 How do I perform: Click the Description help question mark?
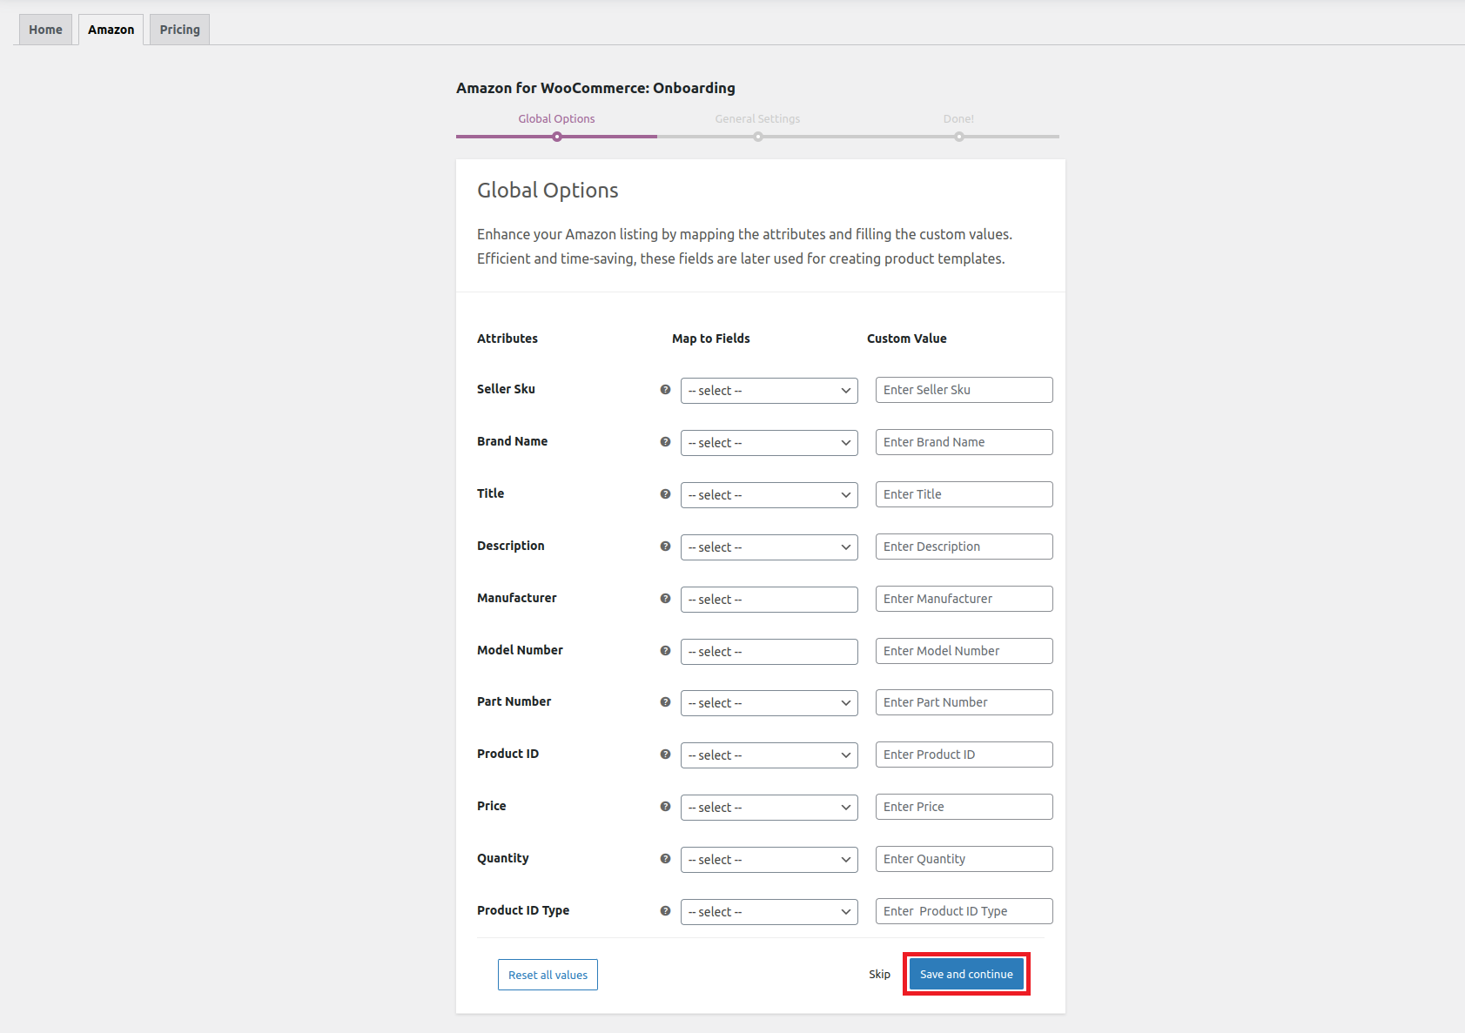(x=665, y=547)
